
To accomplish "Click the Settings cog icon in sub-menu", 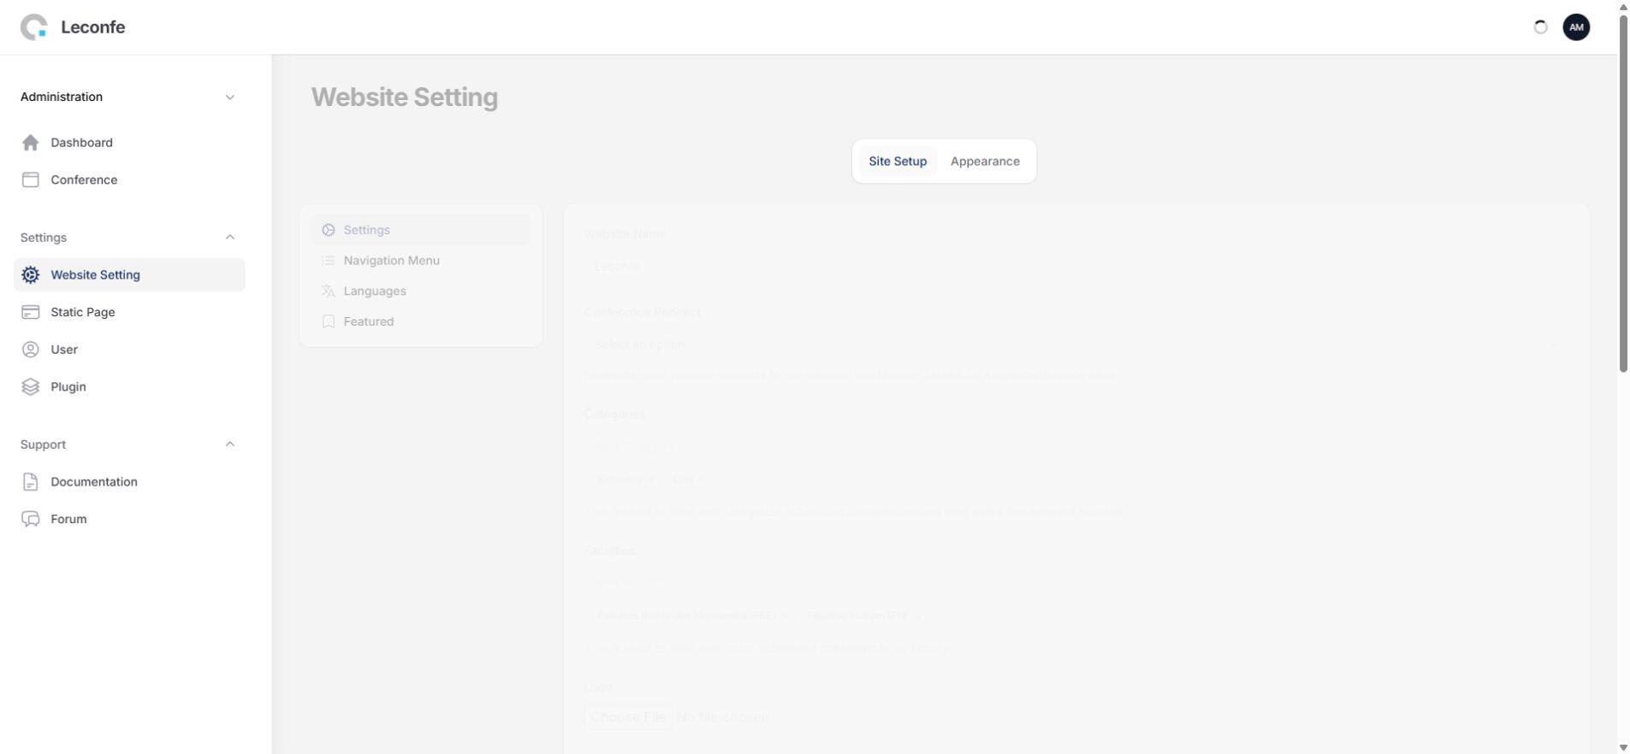I will tap(329, 230).
